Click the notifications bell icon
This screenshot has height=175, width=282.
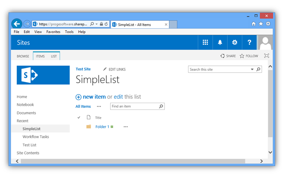220,42
